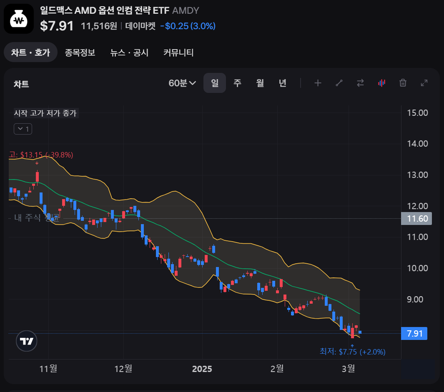Click the 12.00 price axis value

coord(417,206)
